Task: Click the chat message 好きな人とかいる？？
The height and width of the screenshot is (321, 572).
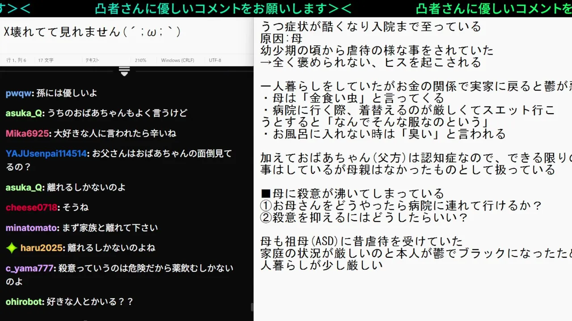Action: (x=90, y=302)
